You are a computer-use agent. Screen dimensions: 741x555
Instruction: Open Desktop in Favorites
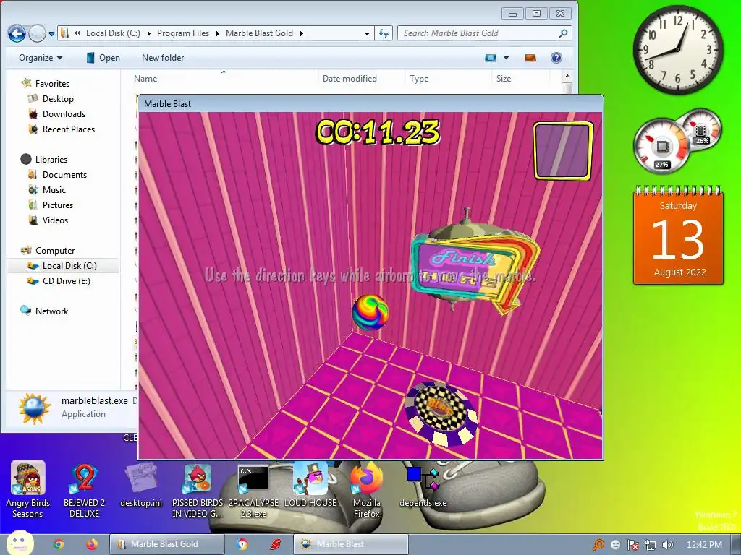tap(58, 98)
